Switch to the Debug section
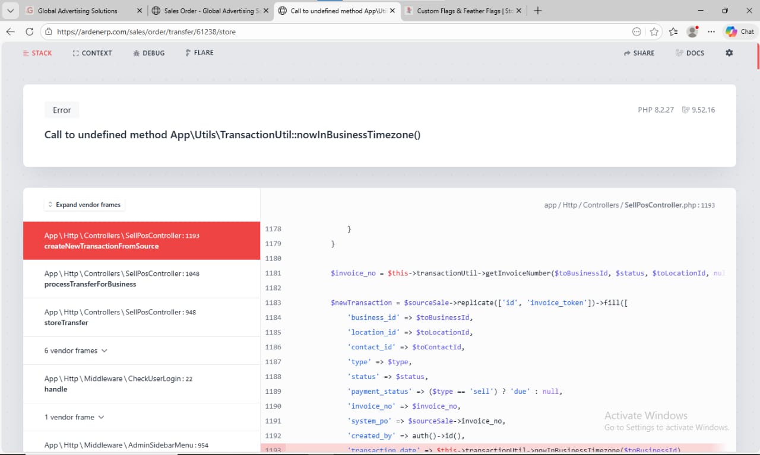Screen dimensions: 760x455 [148, 53]
